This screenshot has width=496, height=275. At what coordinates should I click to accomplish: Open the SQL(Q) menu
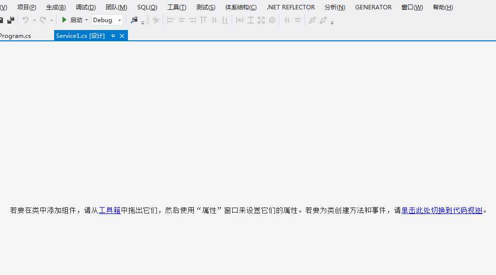pyautogui.click(x=147, y=7)
